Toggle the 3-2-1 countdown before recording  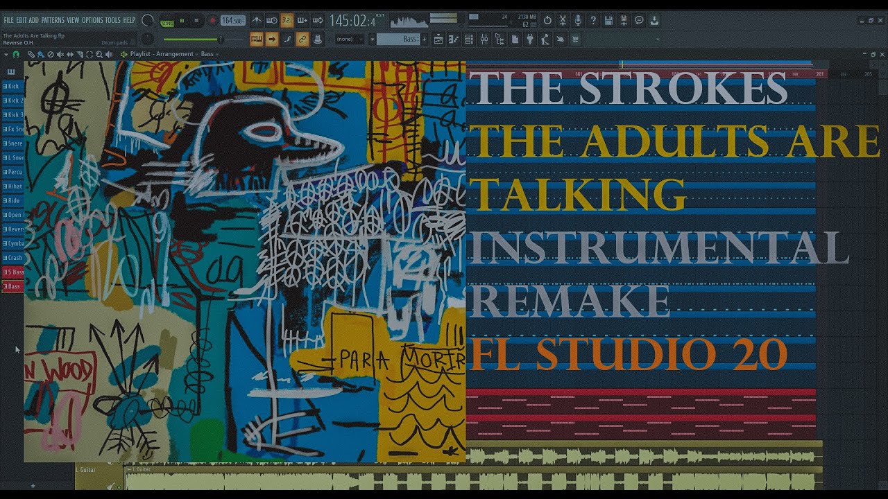tap(287, 21)
